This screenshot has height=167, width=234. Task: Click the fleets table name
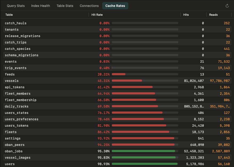point(11,132)
